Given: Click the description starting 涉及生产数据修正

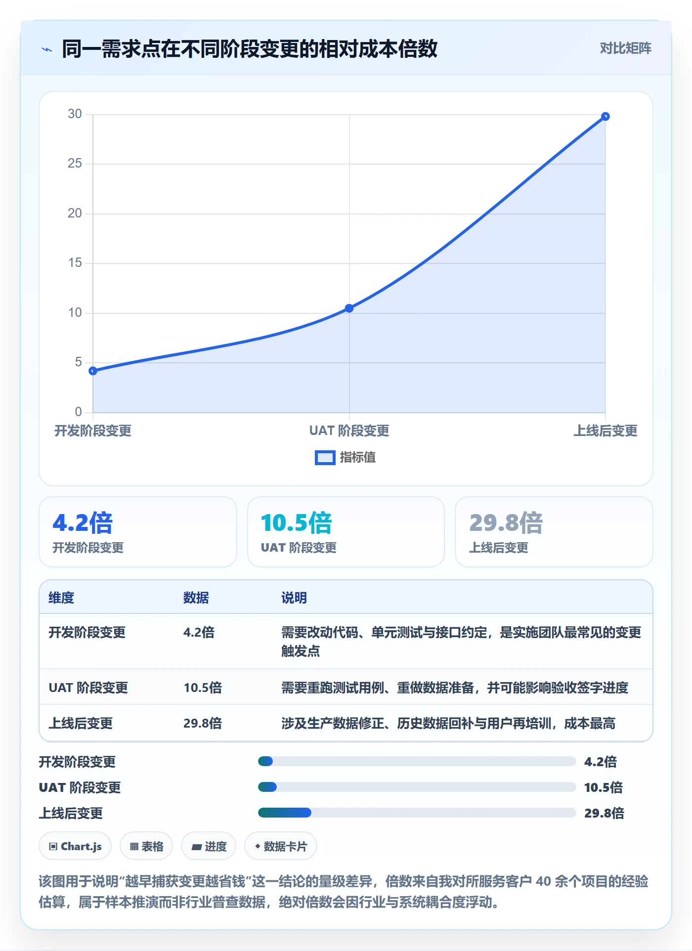Looking at the screenshot, I should 448,723.
